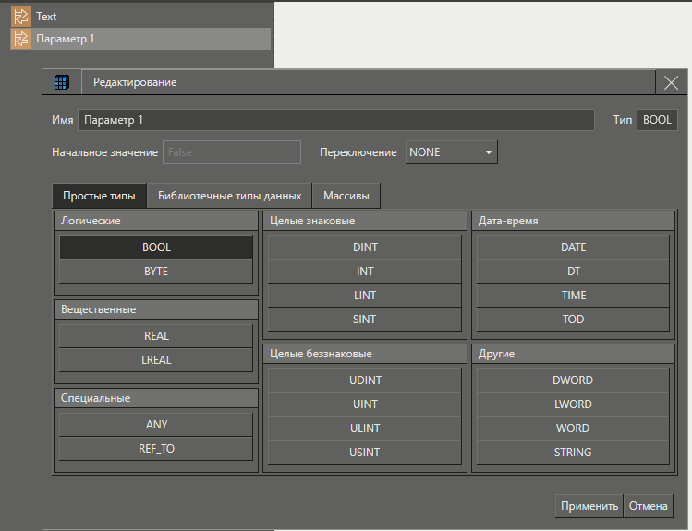Choose the BYTE data type
The height and width of the screenshot is (531, 692).
pos(156,272)
